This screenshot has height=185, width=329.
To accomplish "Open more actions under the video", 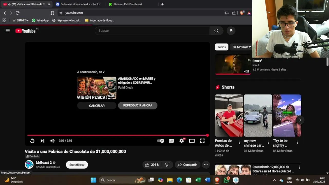I will click(x=206, y=165).
